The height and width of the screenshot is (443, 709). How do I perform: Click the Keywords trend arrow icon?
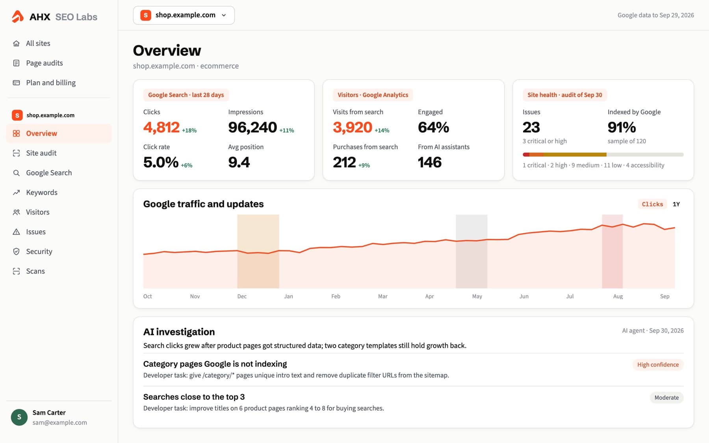click(16, 193)
